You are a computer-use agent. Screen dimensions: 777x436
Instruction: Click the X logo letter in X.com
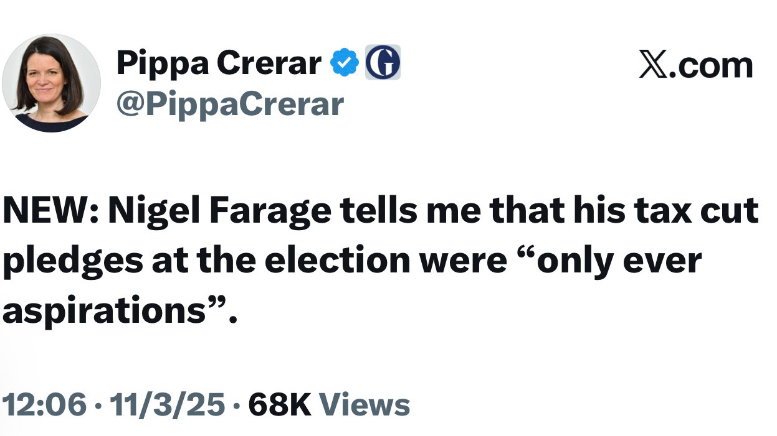tap(652, 65)
